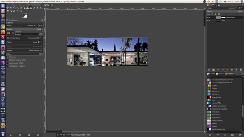
Task: Enable Instant mode checkbox
Action: (8, 63)
